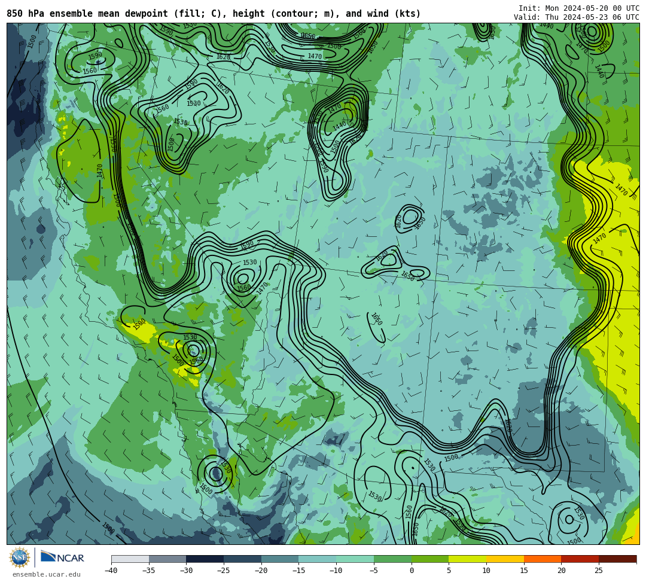Click the −20 colorbar tick label
This screenshot has width=646, height=582.
click(x=261, y=571)
